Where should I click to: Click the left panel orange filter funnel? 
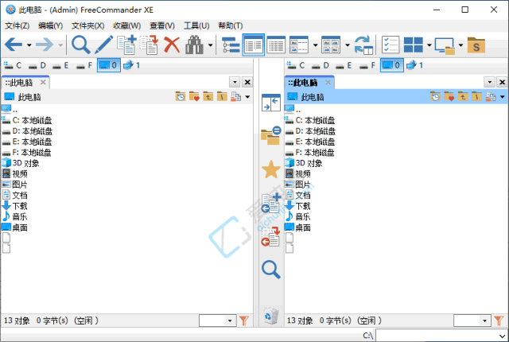tap(244, 321)
